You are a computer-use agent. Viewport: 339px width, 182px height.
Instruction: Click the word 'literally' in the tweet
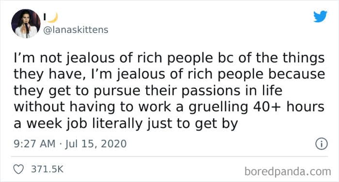tap(117, 123)
